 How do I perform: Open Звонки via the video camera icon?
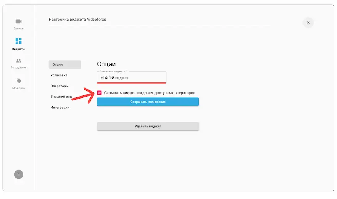coord(19,21)
